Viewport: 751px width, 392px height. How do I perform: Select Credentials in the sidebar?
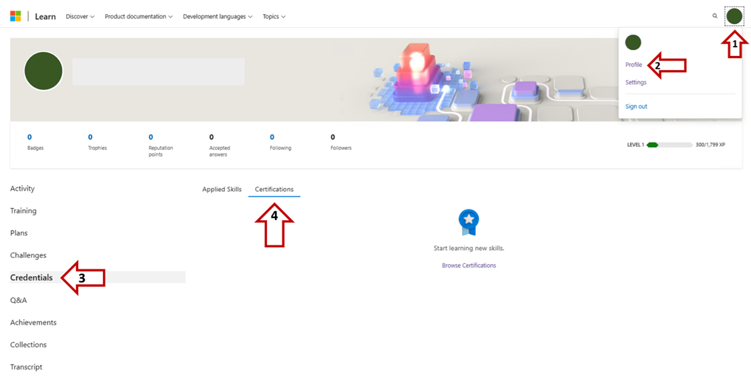[31, 277]
